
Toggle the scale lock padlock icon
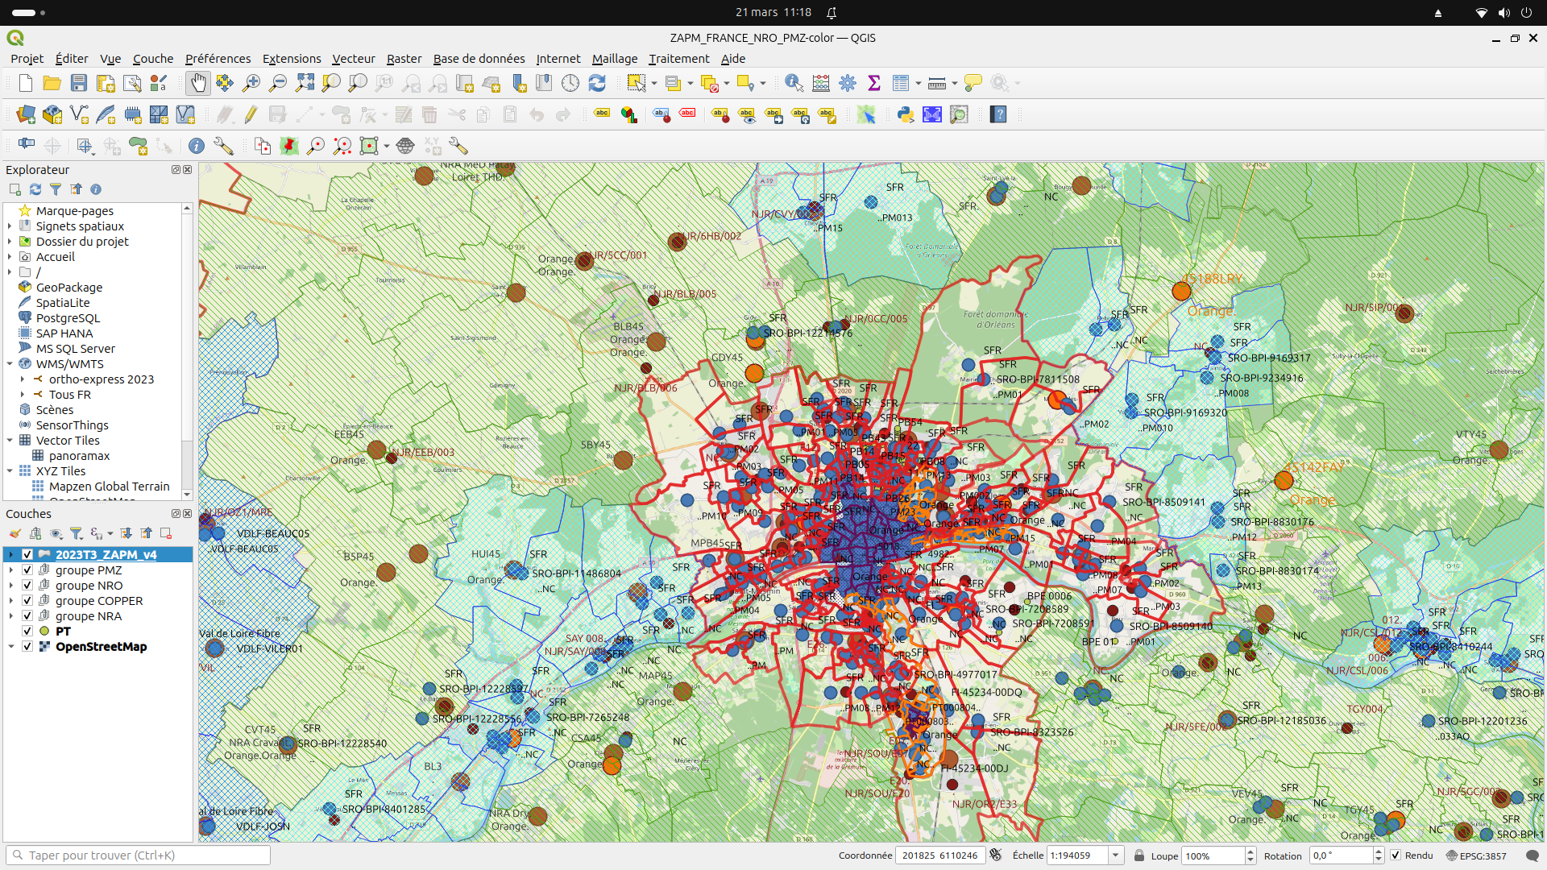click(1139, 855)
